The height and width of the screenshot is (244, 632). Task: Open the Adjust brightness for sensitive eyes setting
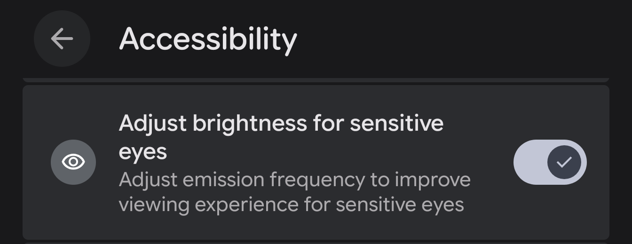pyautogui.click(x=316, y=162)
